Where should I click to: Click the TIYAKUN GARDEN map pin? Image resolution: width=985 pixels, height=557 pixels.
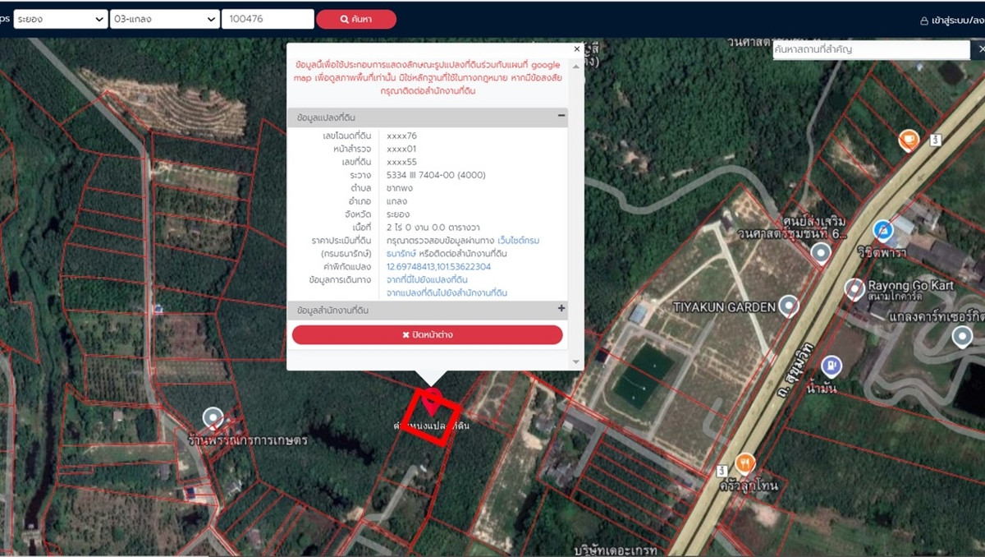tap(788, 306)
